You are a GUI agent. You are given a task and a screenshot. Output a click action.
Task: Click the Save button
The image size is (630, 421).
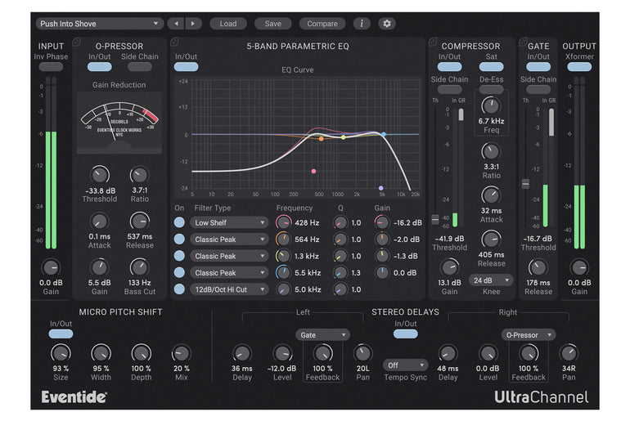click(x=272, y=24)
